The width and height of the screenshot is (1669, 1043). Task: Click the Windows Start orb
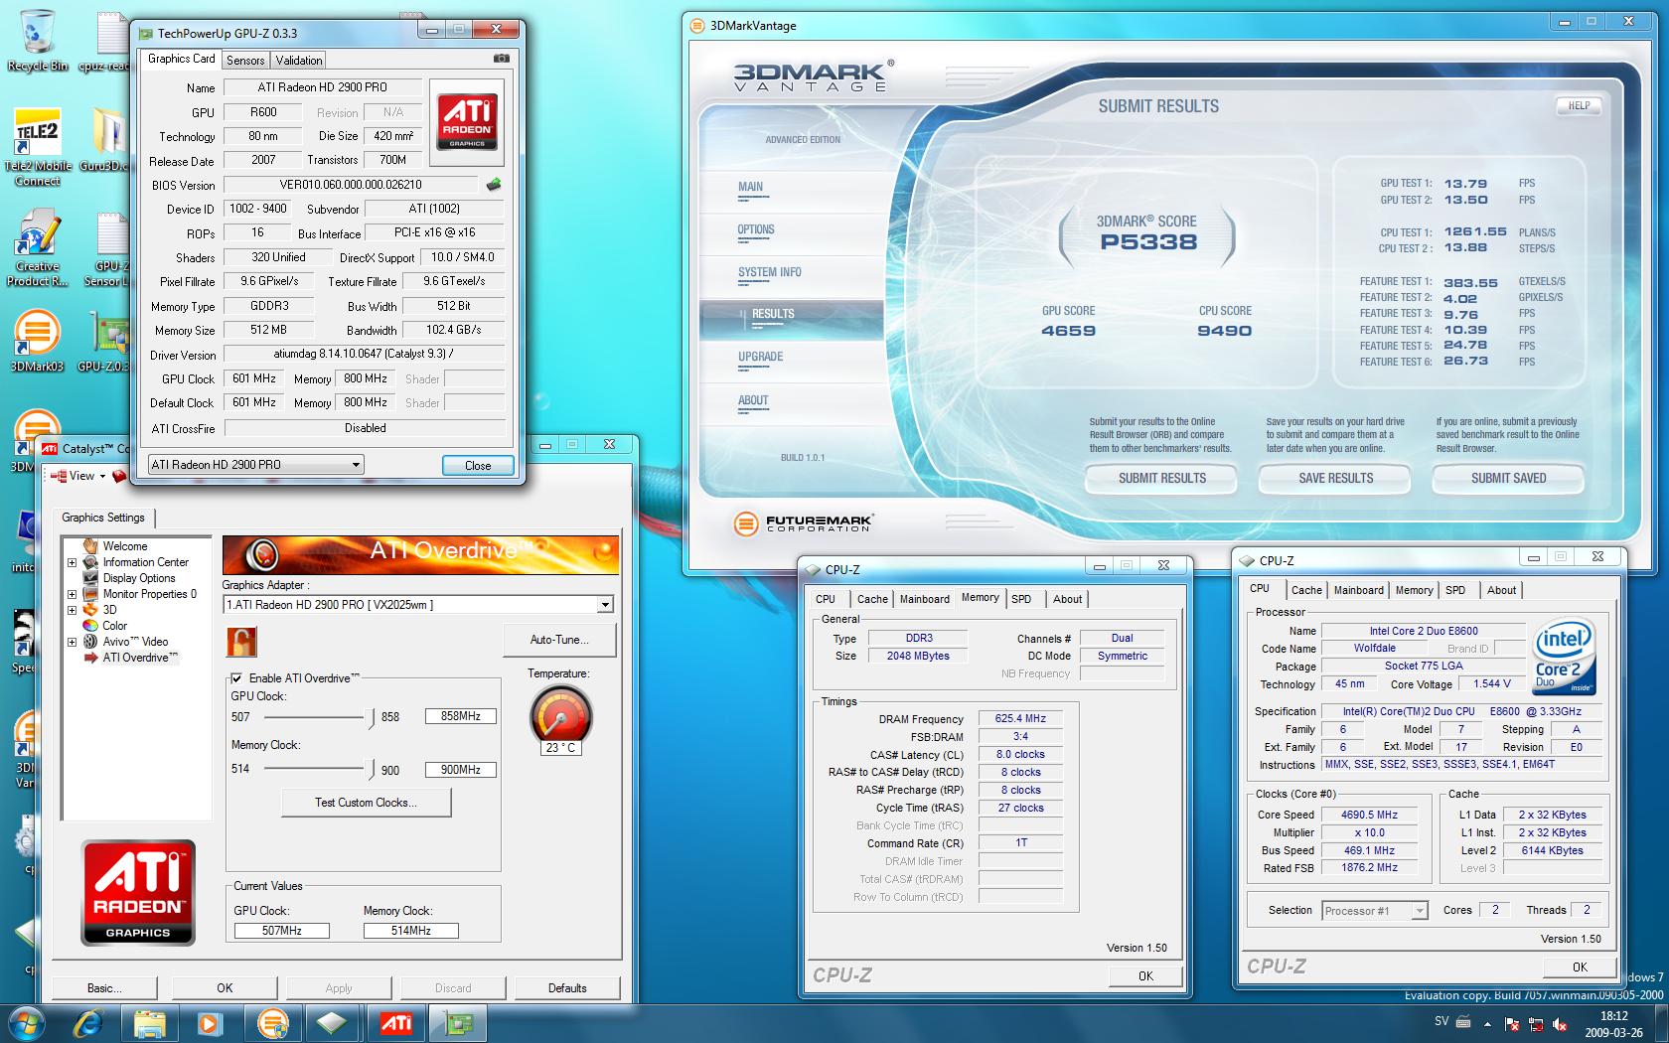(27, 1022)
